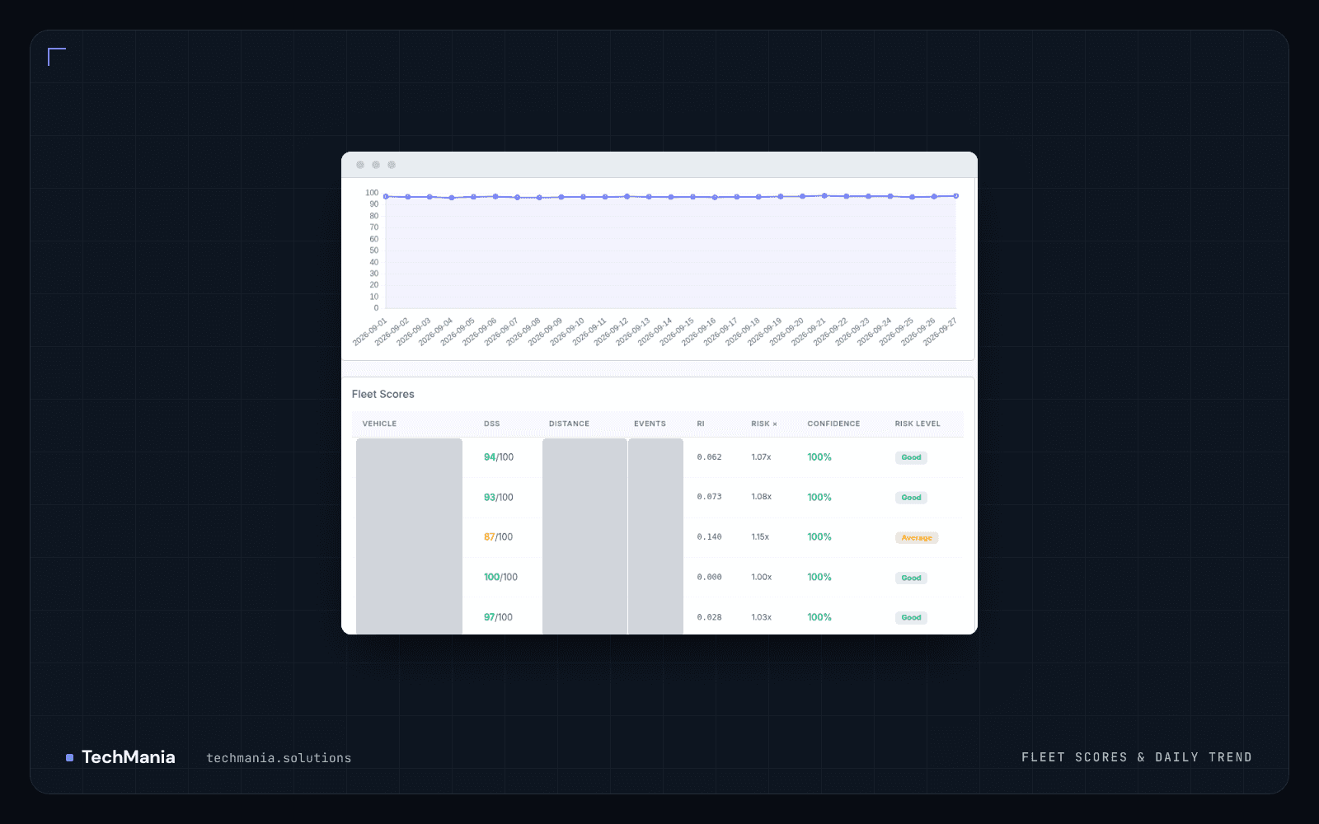
Task: Sort by the DSS column header
Action: click(x=491, y=424)
